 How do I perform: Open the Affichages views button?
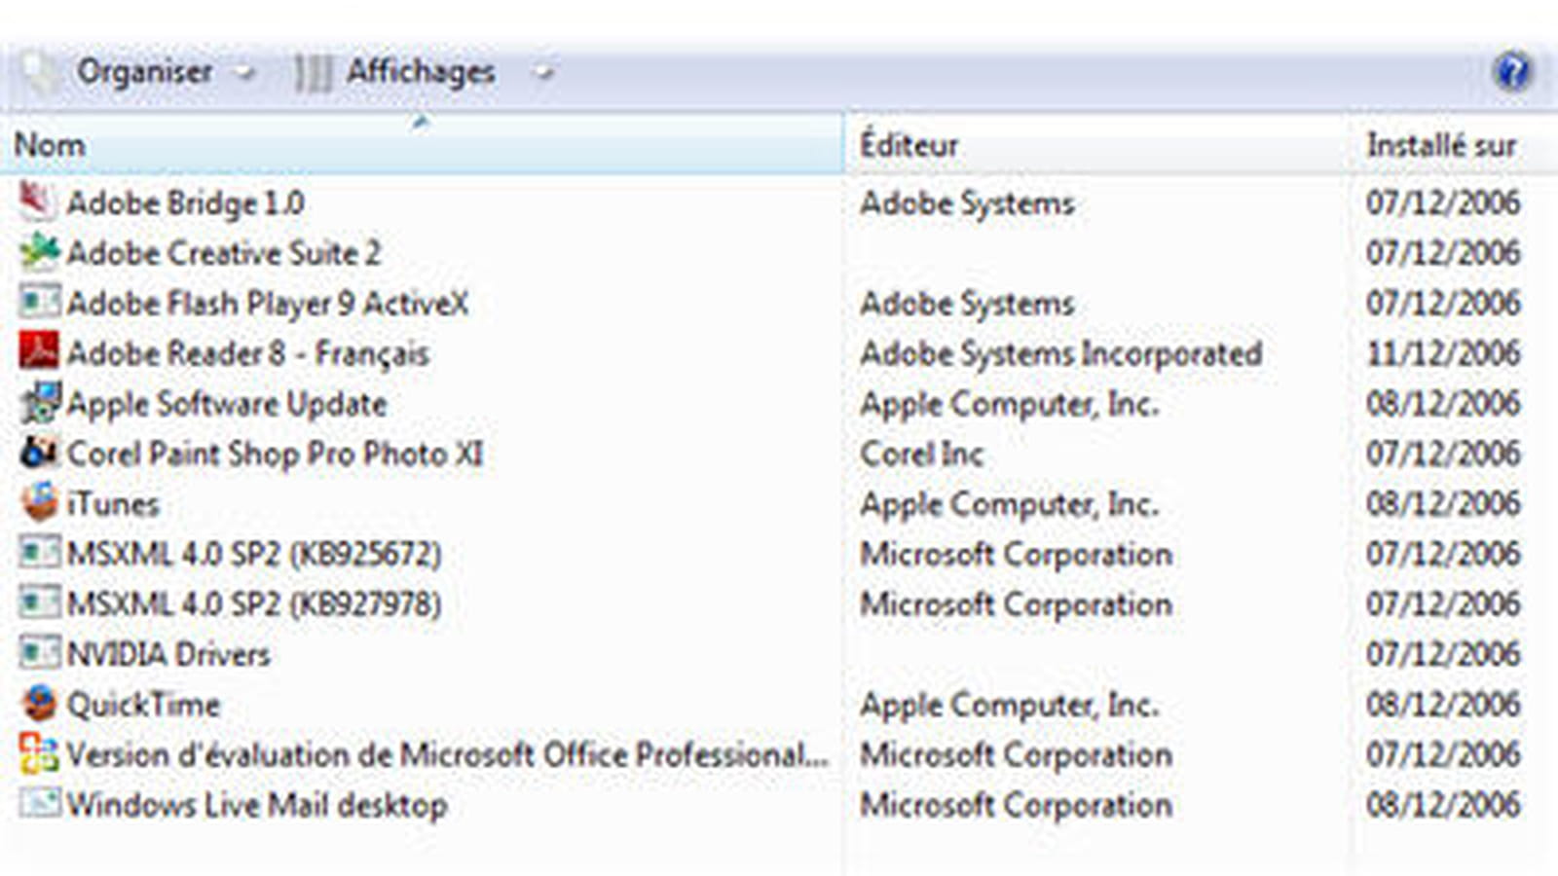click(423, 72)
